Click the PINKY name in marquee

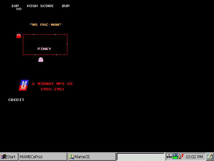coord(44,49)
